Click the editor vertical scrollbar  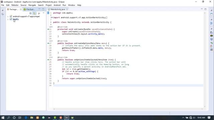tap(205, 60)
